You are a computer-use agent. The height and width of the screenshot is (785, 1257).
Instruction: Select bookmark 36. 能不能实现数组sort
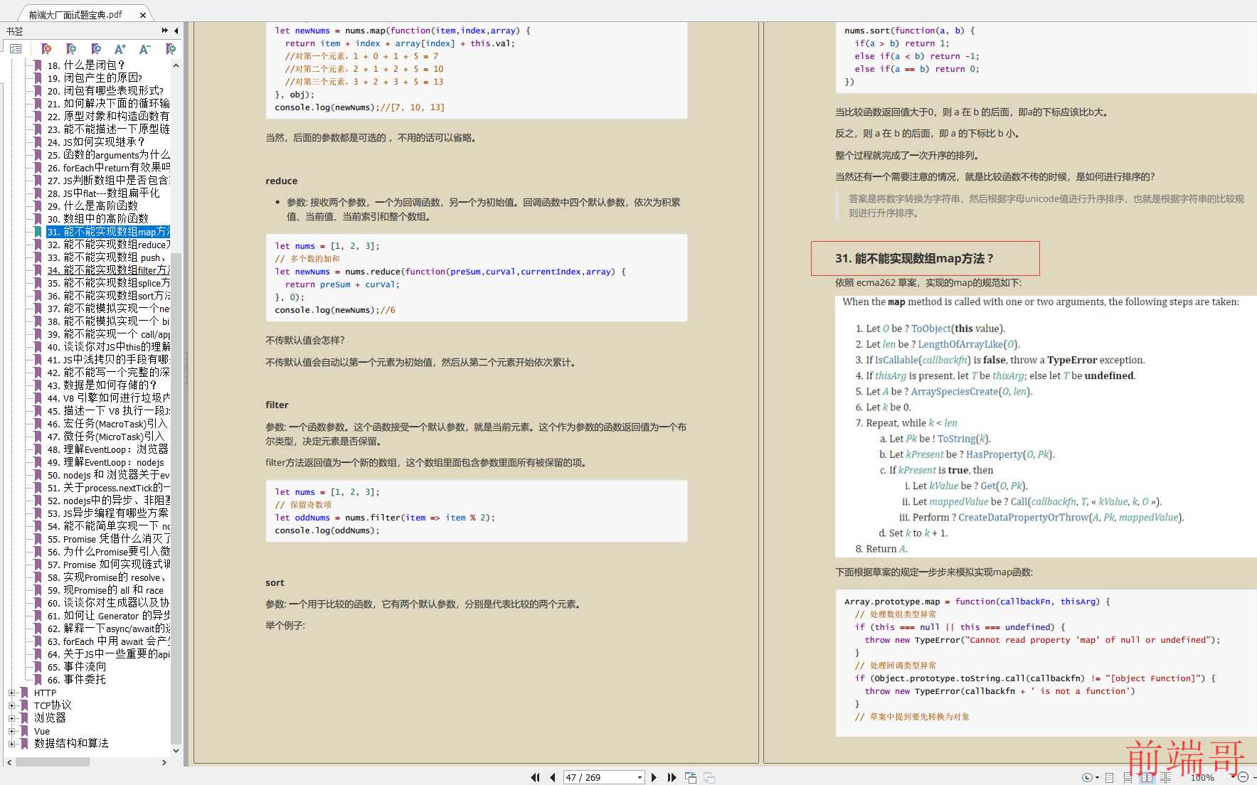pos(108,296)
